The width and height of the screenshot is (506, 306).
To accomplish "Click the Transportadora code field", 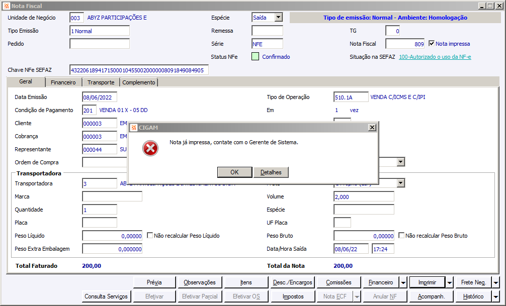I will point(100,183).
